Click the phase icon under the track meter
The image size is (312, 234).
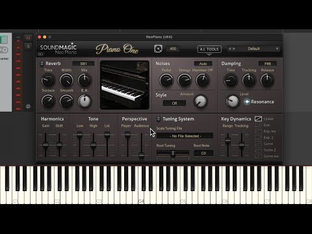pyautogui.click(x=28, y=107)
